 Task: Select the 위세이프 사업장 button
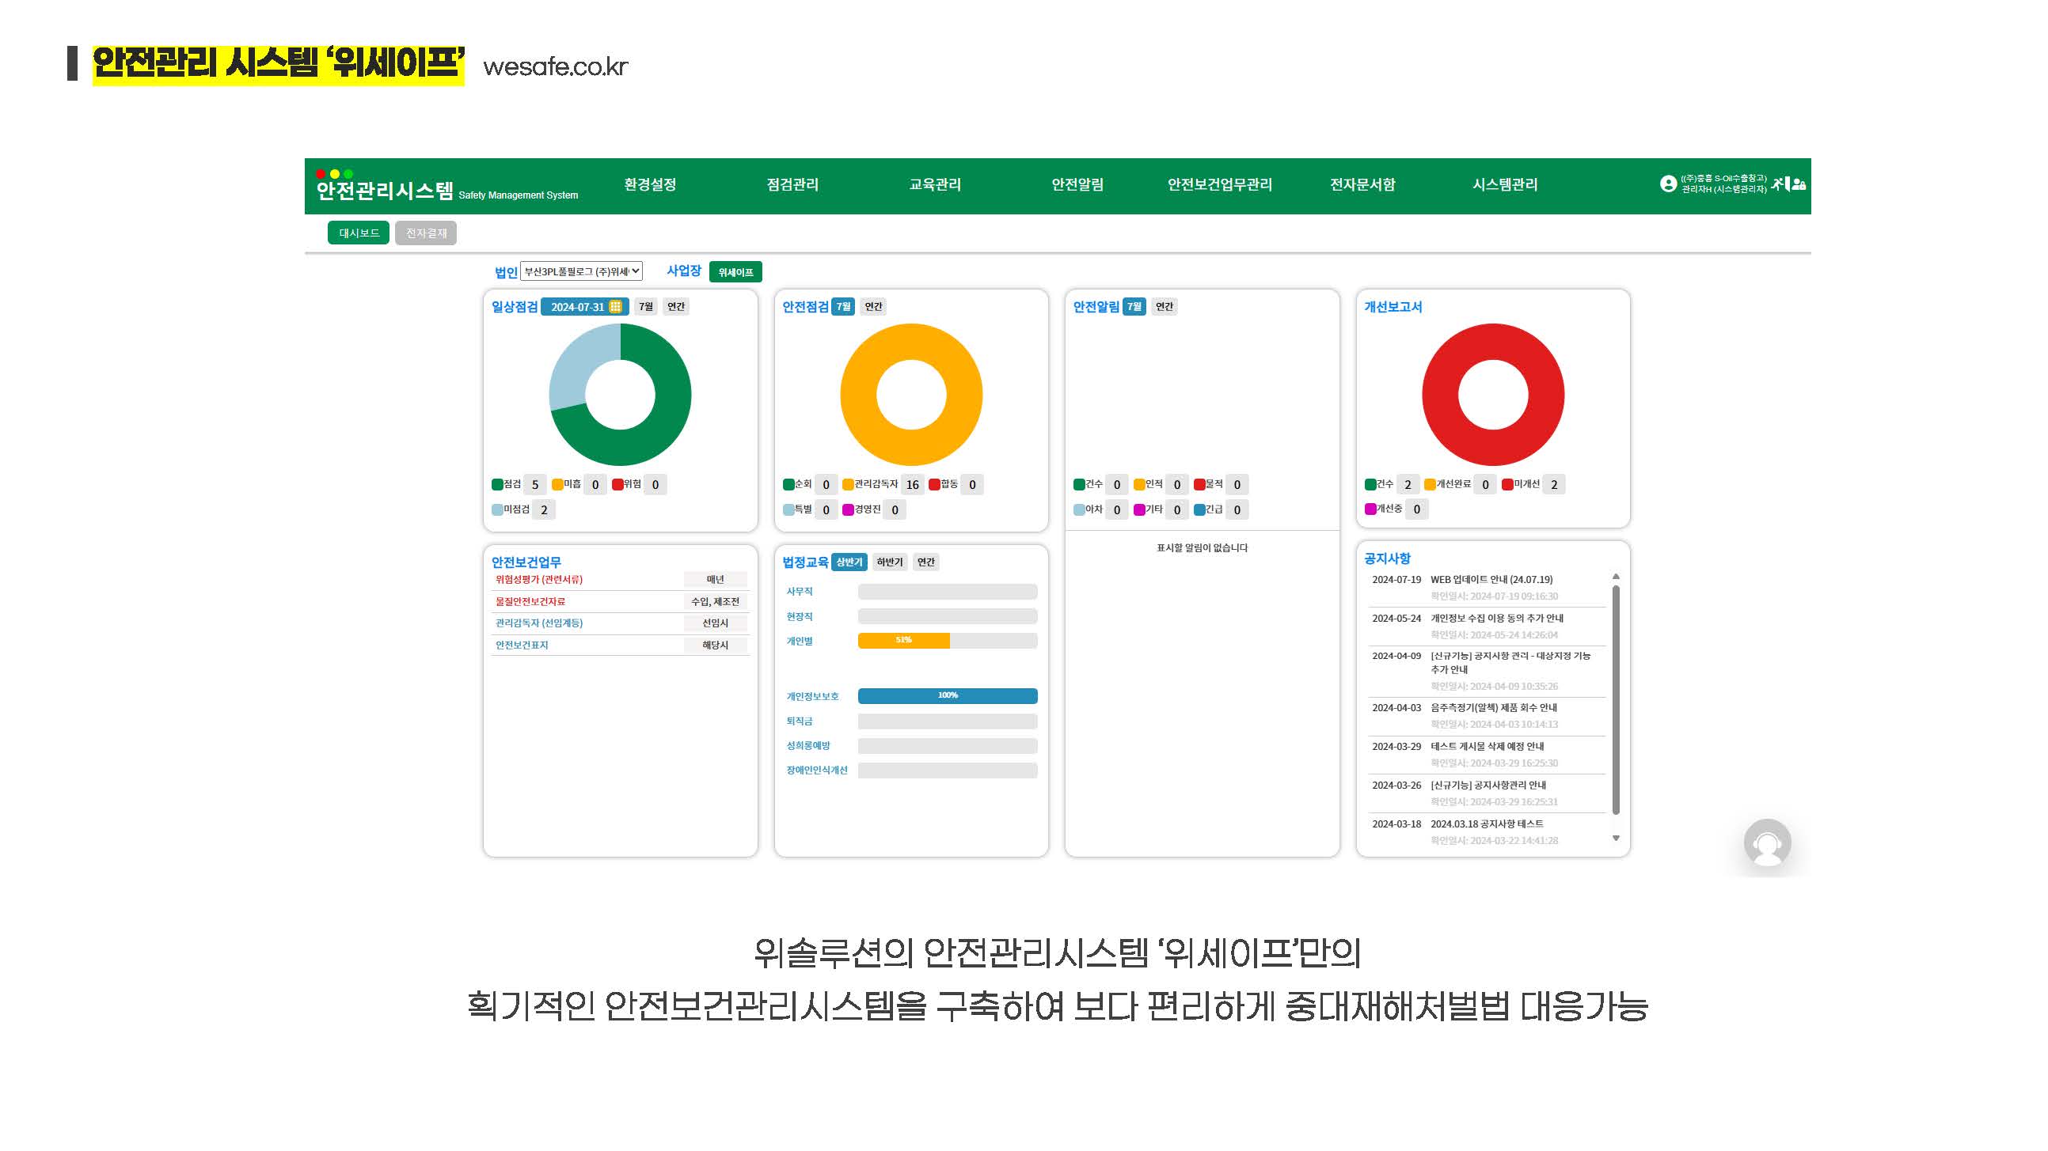coord(735,272)
